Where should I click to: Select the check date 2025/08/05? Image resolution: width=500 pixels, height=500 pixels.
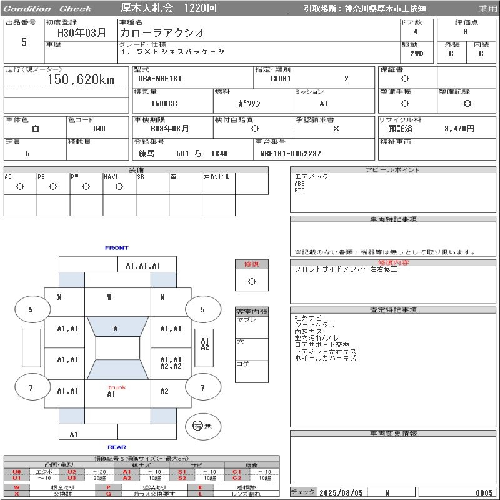341,492
